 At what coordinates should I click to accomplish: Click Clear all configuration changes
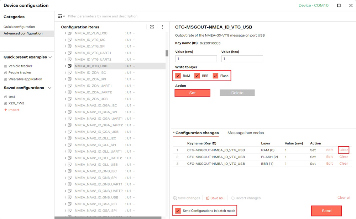click(344, 198)
